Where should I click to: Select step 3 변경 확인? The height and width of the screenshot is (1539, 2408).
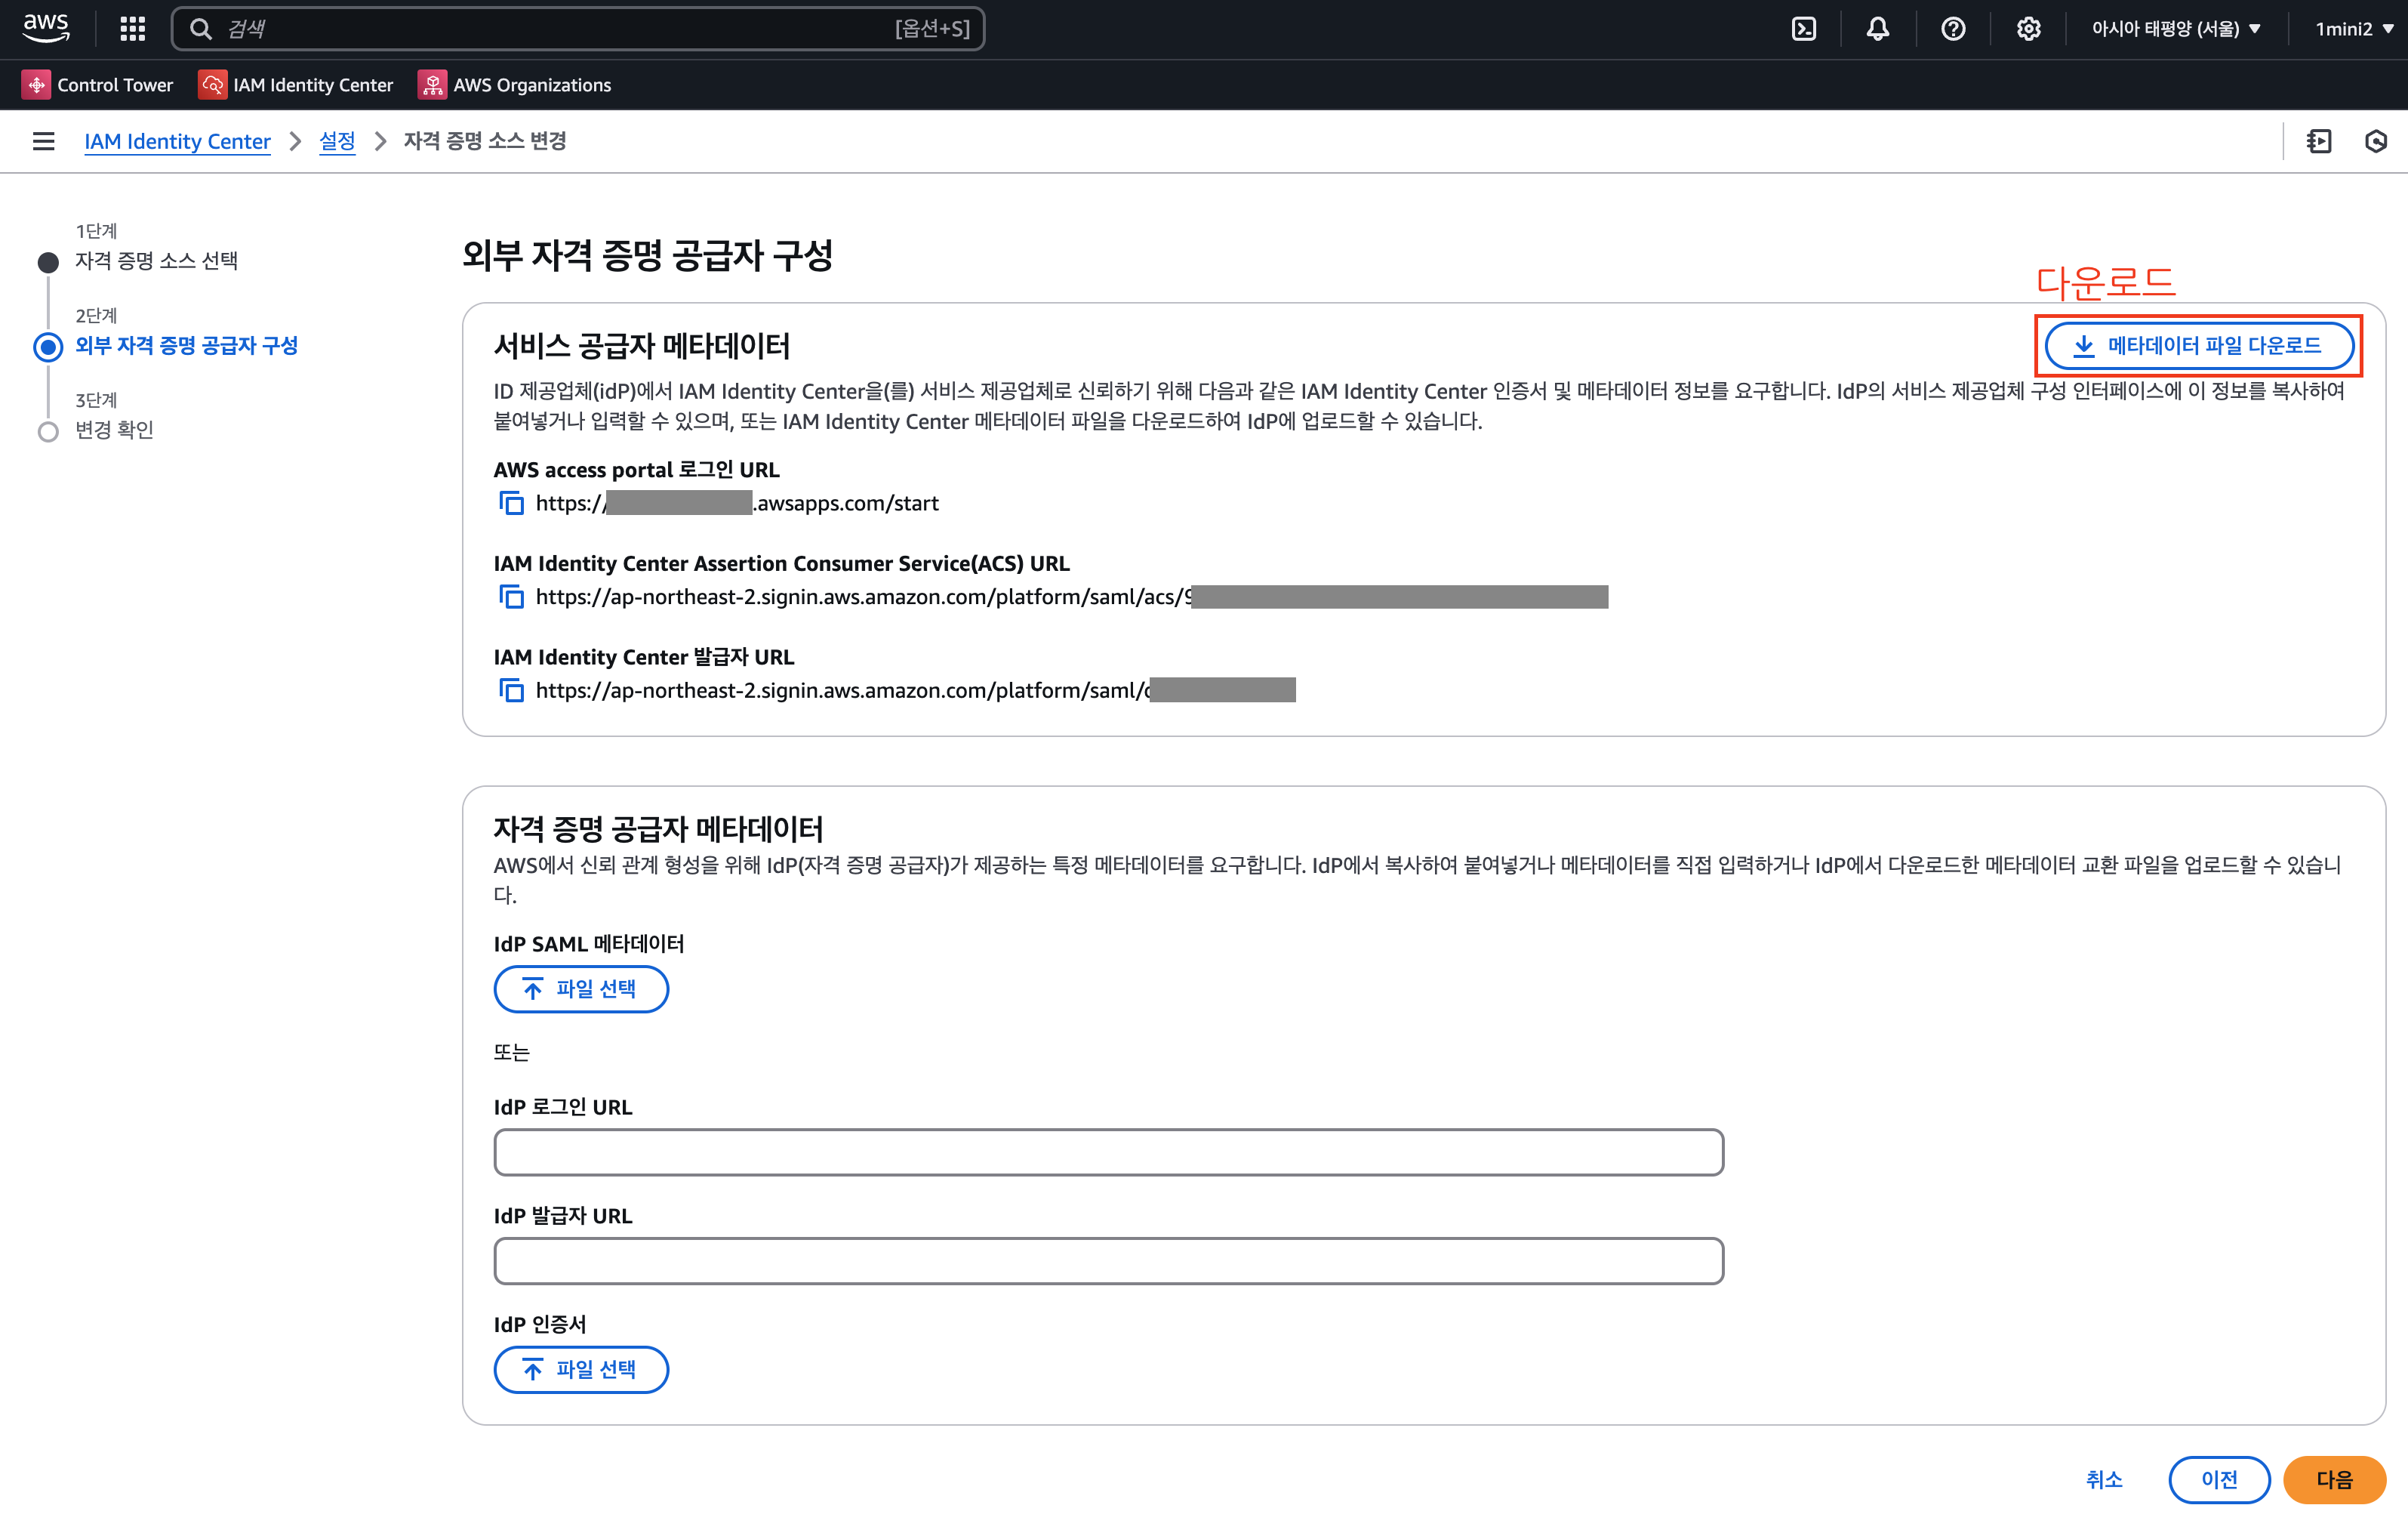click(x=114, y=430)
